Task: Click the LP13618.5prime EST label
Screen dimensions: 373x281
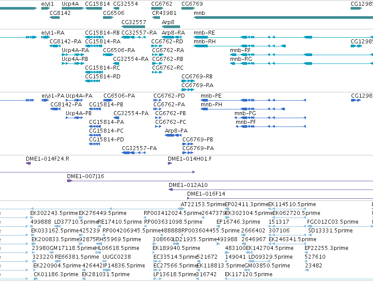Action: pyautogui.click(x=175, y=274)
